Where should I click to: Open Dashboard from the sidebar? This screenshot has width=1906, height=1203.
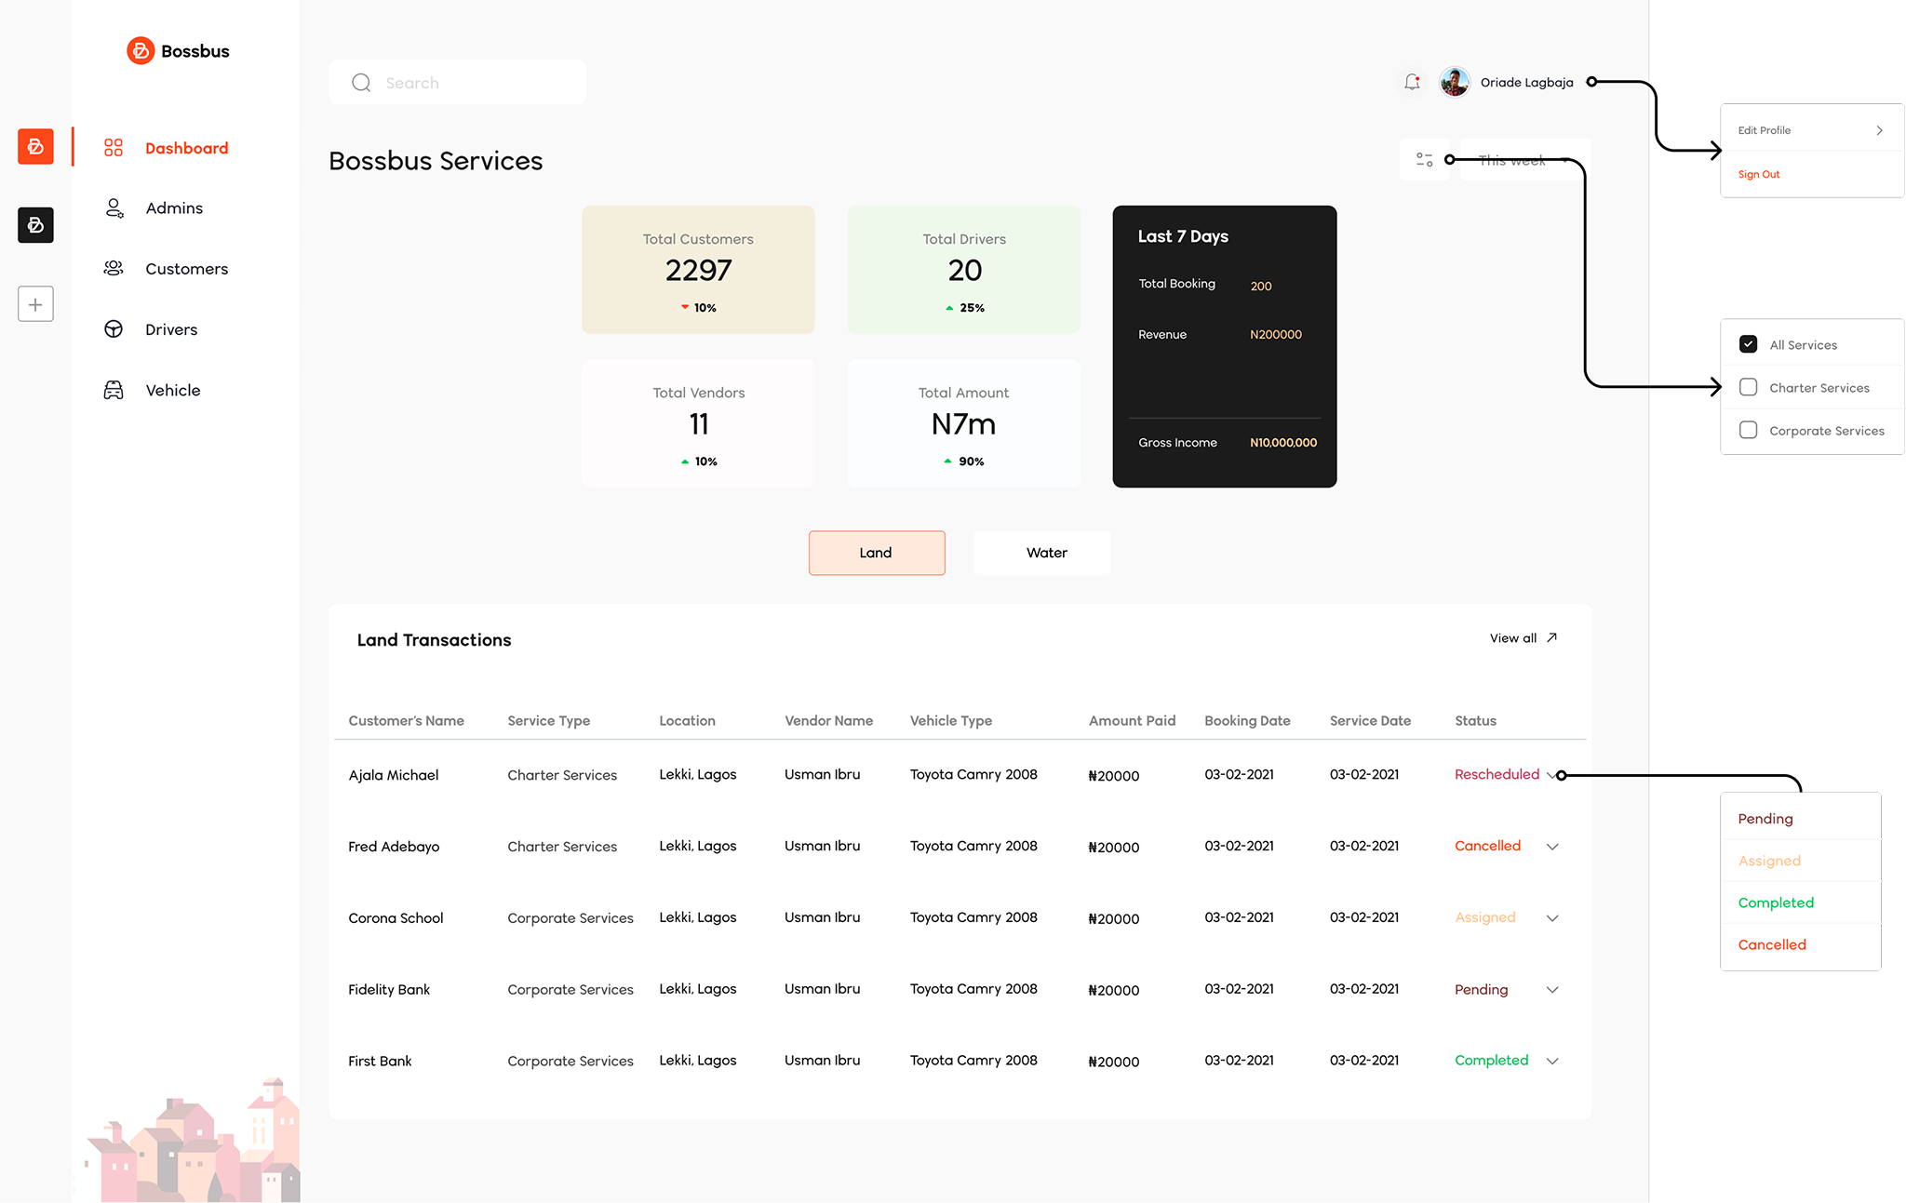coord(186,148)
